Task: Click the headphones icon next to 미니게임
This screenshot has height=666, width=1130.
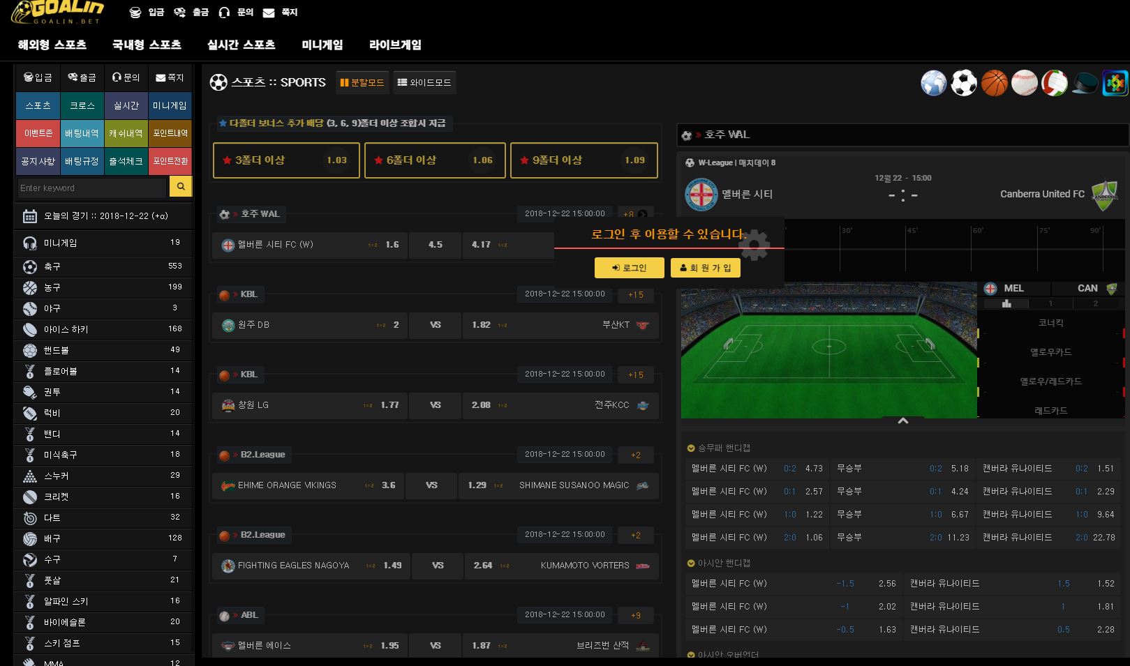Action: [29, 243]
